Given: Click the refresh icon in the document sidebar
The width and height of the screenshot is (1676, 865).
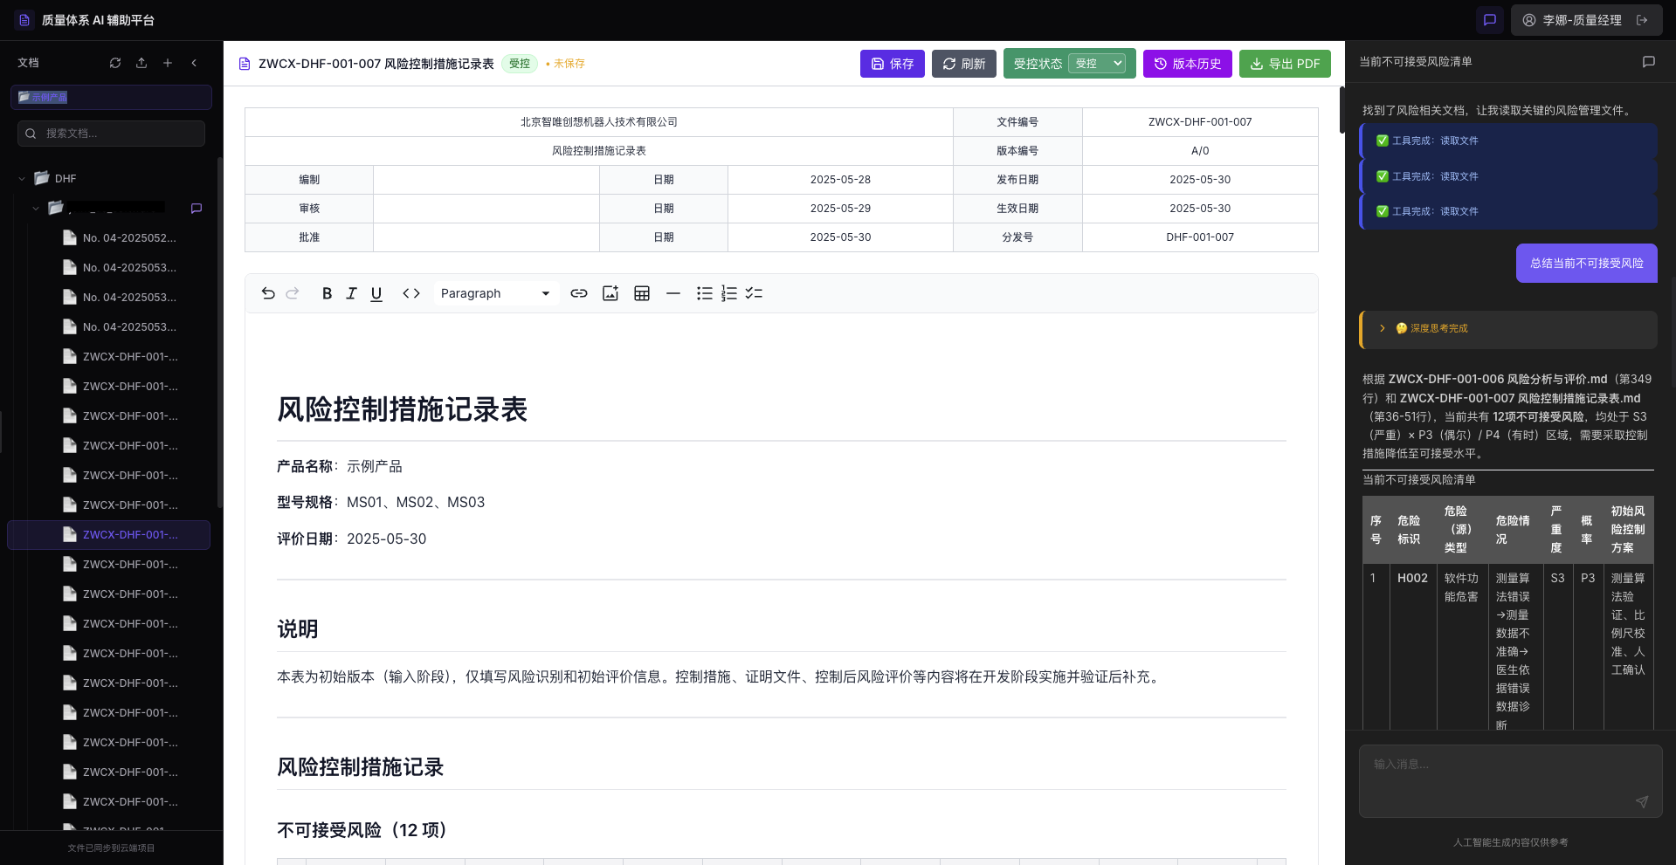Looking at the screenshot, I should pyautogui.click(x=115, y=63).
